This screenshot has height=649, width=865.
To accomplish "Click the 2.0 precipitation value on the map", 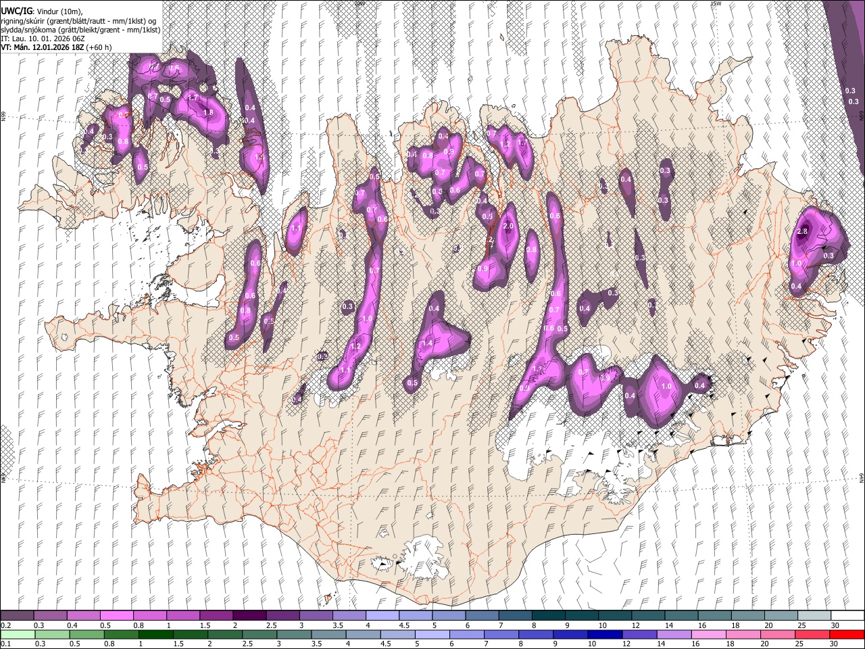I will point(509,226).
